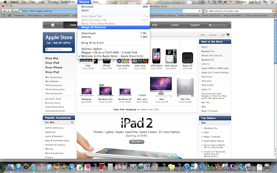Open iCal calendar icon in the Dock
Image resolution: width=277 pixels, height=173 pixels.
point(118,167)
